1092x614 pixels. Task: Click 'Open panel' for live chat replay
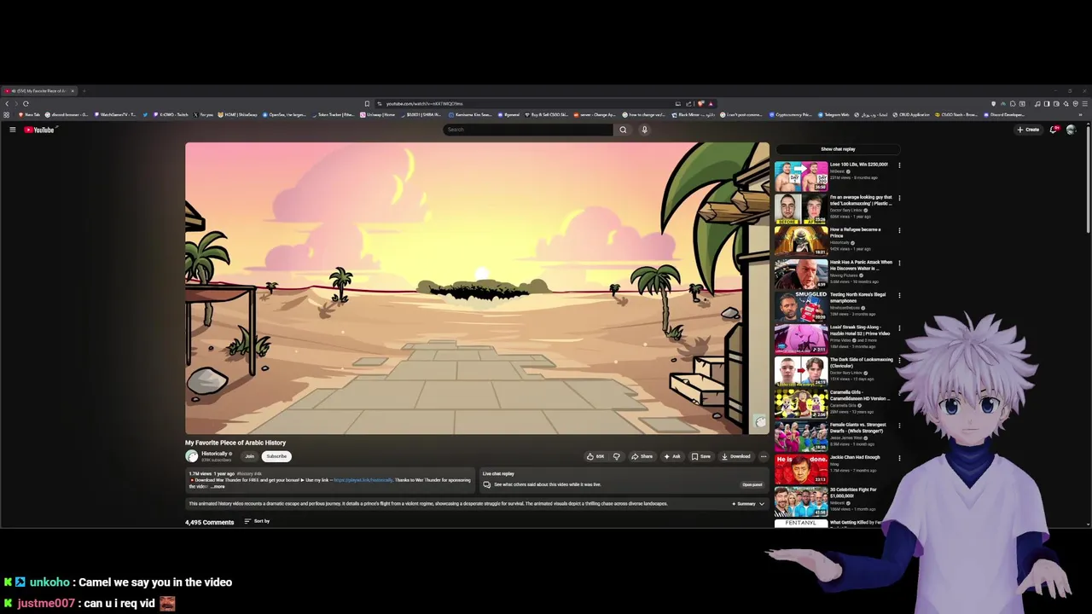[x=752, y=484]
